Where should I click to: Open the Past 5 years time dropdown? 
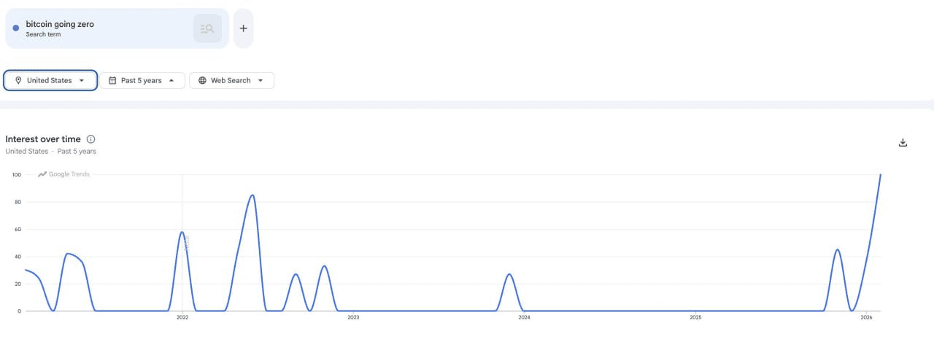click(x=171, y=81)
